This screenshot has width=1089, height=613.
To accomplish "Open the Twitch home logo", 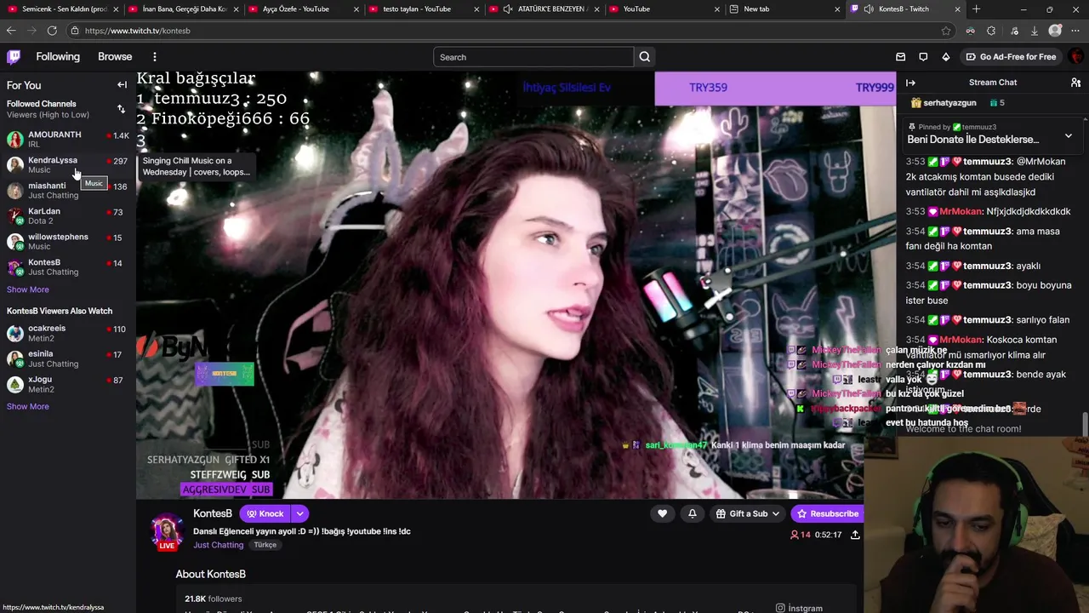I will click(x=14, y=57).
